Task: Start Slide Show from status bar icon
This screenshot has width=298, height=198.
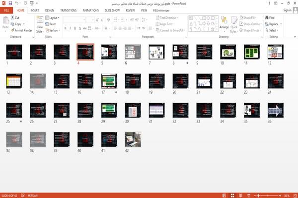Action: (x=249, y=196)
